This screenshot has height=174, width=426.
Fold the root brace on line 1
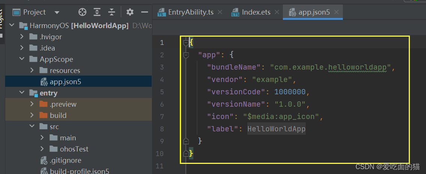(x=186, y=43)
